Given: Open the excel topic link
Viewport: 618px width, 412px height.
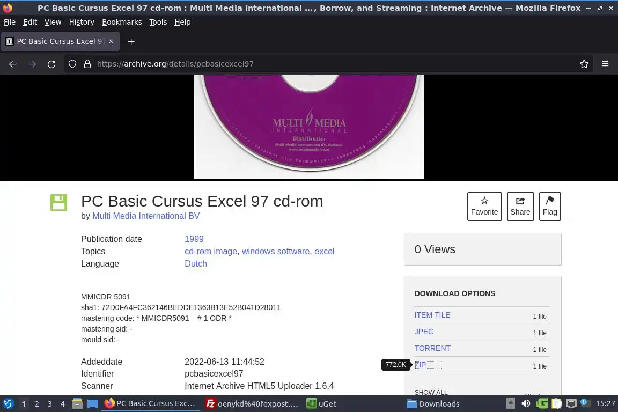Looking at the screenshot, I should (x=325, y=251).
